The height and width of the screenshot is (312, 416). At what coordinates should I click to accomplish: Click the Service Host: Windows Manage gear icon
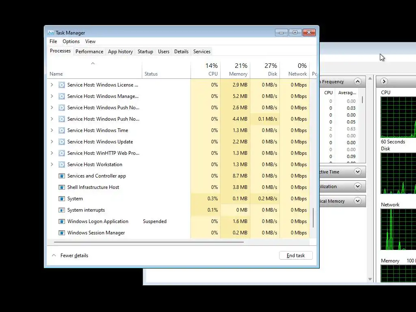tap(62, 96)
